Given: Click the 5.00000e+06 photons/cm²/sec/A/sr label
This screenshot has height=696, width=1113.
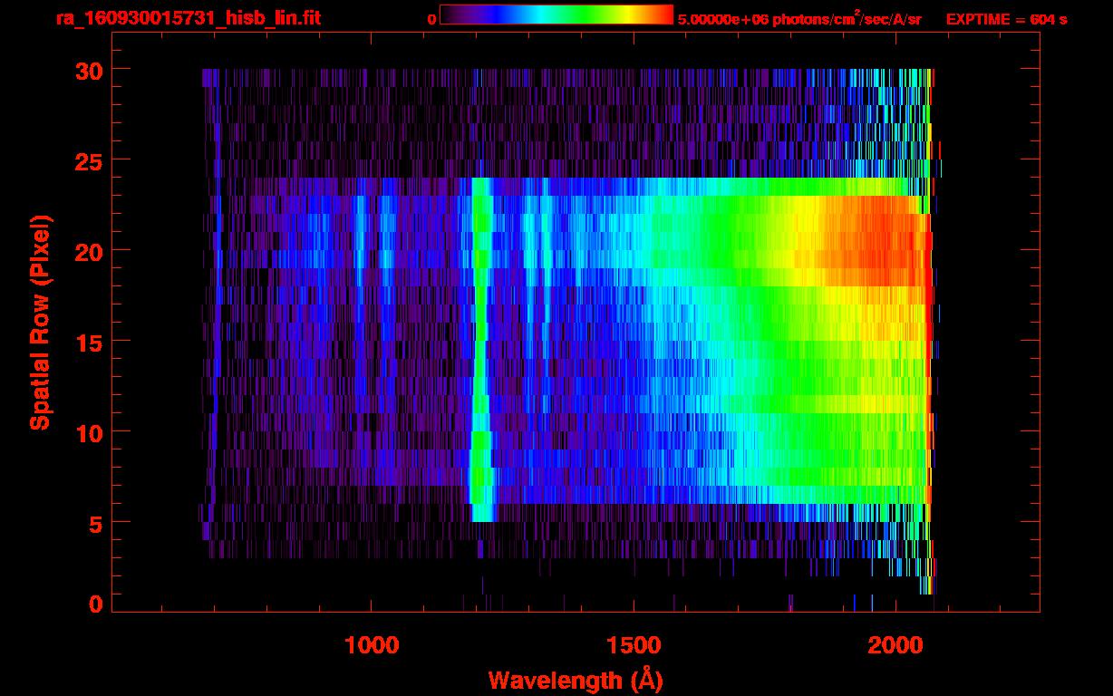Looking at the screenshot, I should [799, 19].
